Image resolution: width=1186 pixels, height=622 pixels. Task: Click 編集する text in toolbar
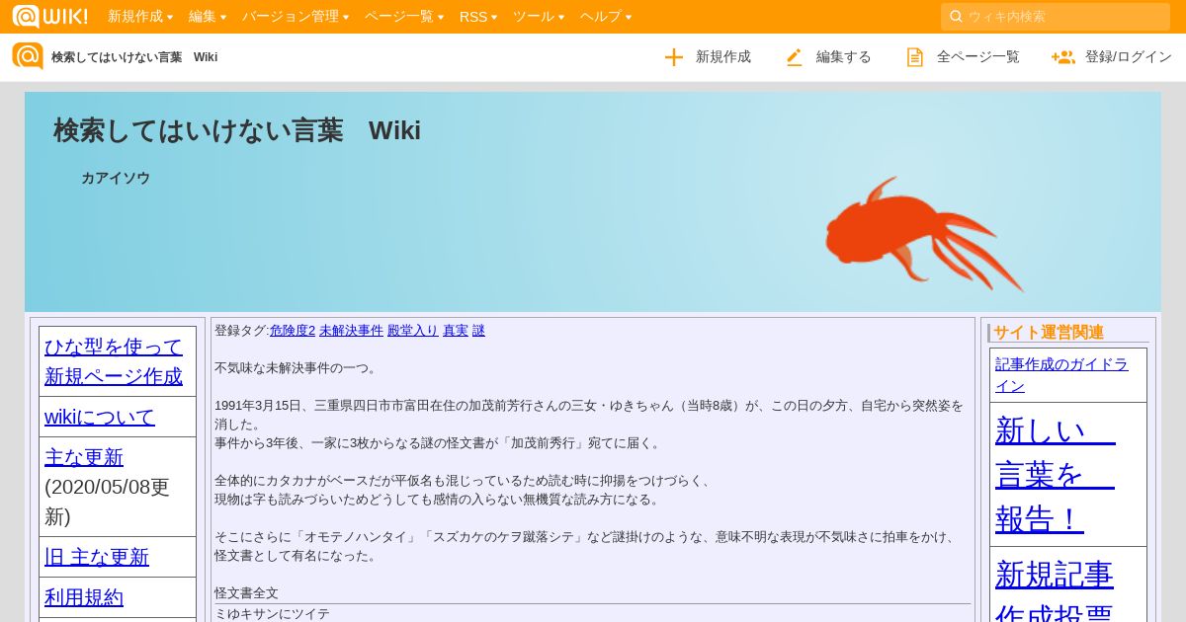click(844, 57)
